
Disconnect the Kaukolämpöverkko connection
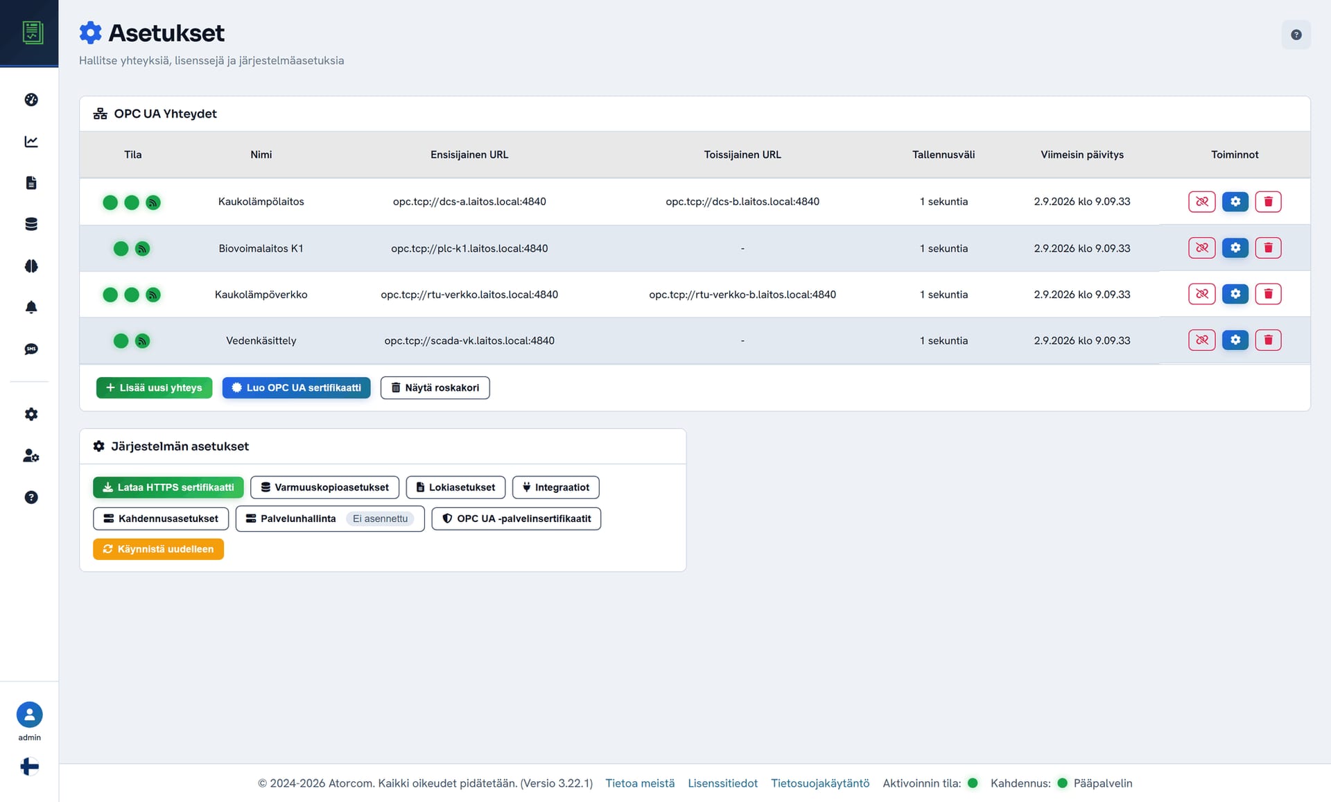(x=1202, y=294)
